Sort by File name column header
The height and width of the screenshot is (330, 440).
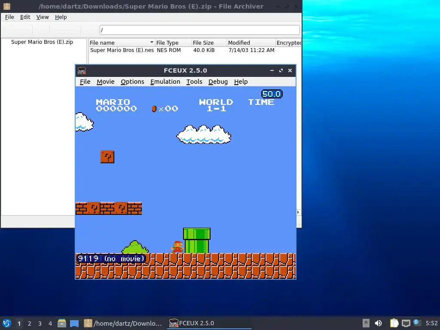[x=122, y=43]
